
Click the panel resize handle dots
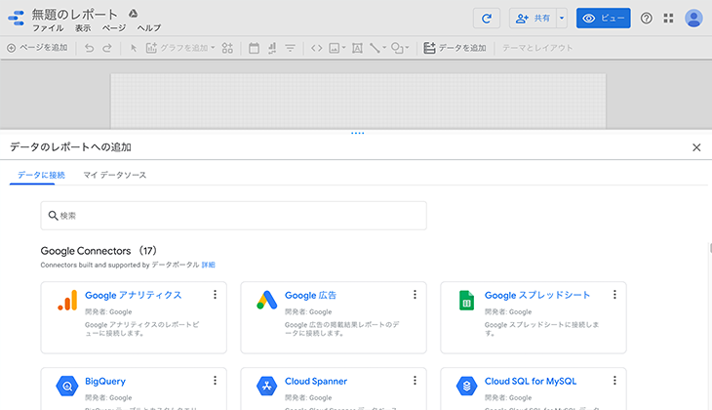357,133
